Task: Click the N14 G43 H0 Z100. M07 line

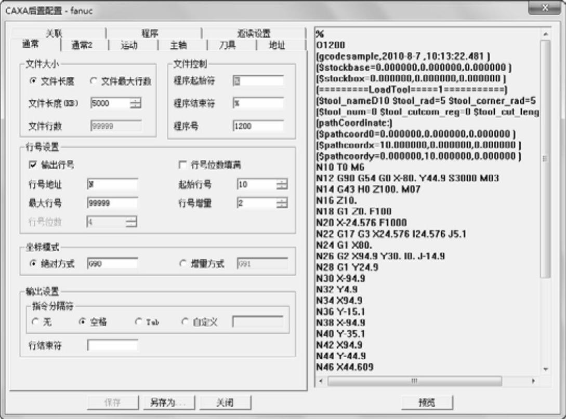Action: [x=368, y=190]
